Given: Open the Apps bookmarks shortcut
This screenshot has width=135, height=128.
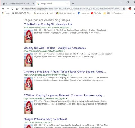Looking at the screenshot, I should pos(6,13).
